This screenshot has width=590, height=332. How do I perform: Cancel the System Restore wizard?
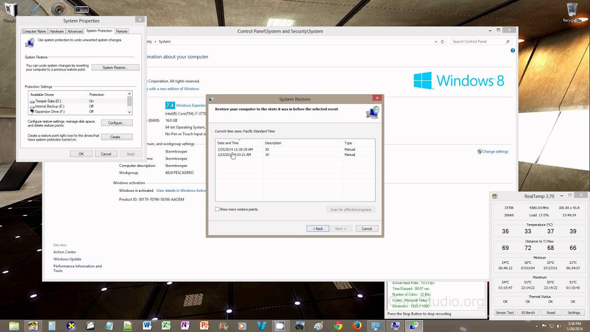click(x=367, y=229)
